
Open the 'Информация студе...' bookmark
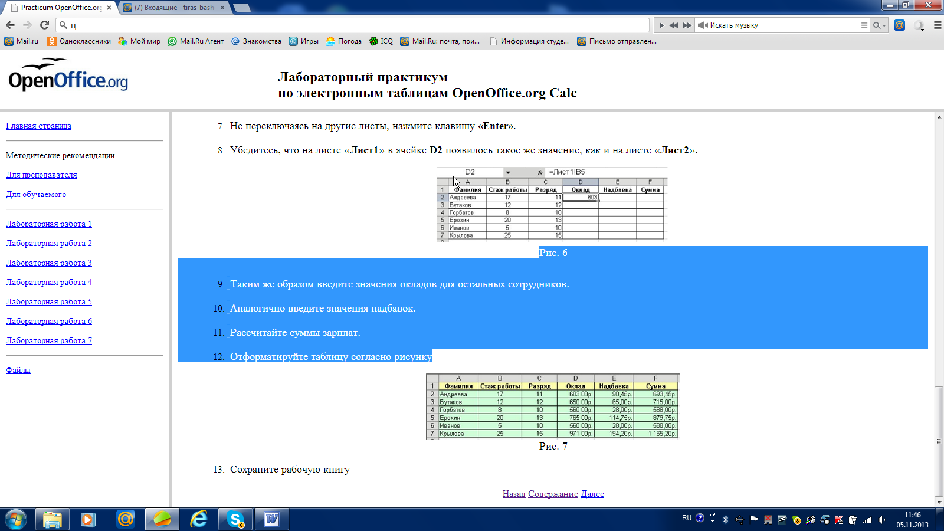pos(529,41)
